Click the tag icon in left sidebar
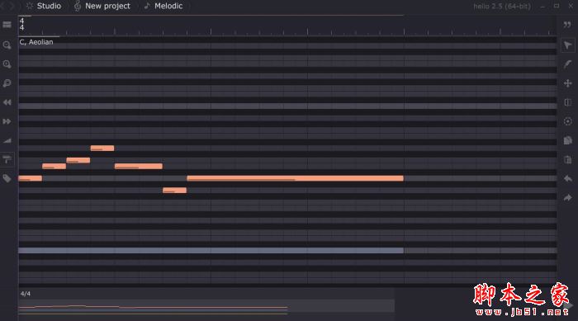The width and height of the screenshot is (578, 321). [7, 179]
